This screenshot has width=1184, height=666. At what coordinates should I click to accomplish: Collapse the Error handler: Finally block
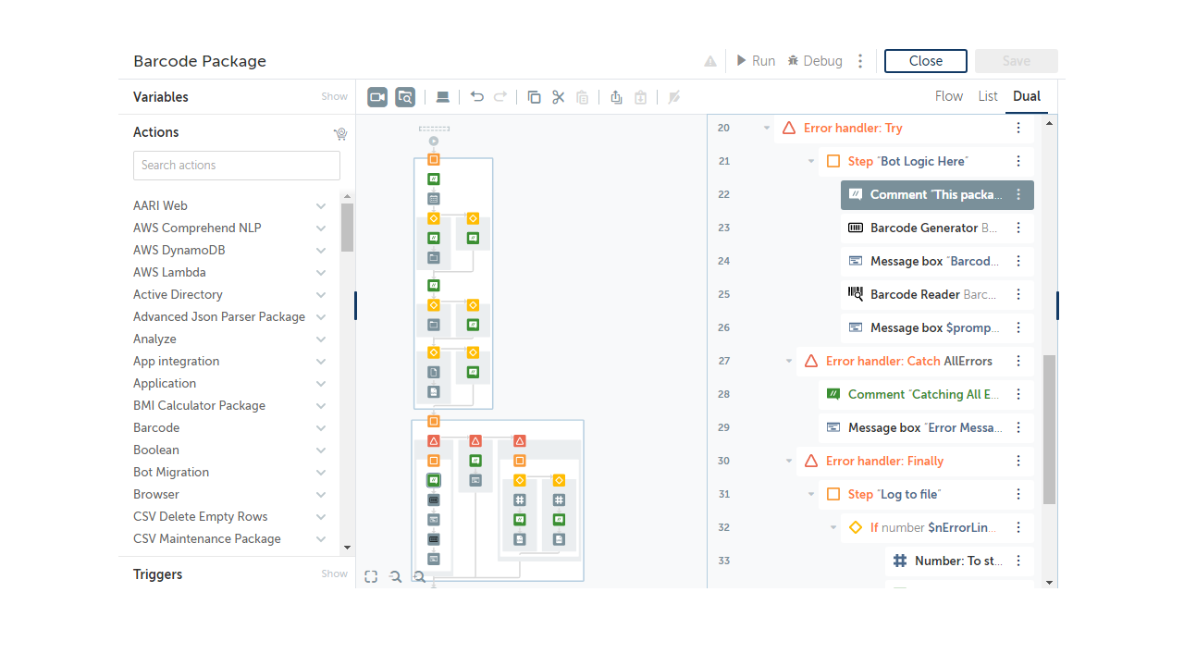click(x=789, y=461)
